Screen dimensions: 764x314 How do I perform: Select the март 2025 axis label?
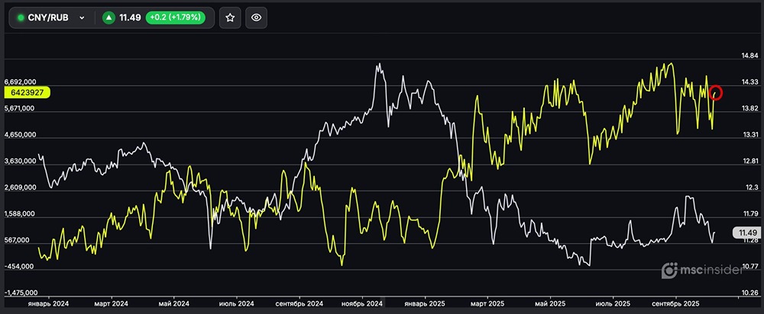487,303
